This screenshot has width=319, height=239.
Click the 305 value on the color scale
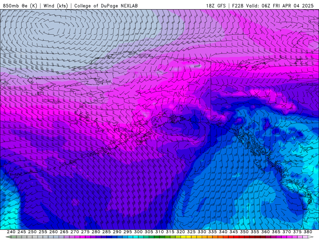tap(149, 232)
